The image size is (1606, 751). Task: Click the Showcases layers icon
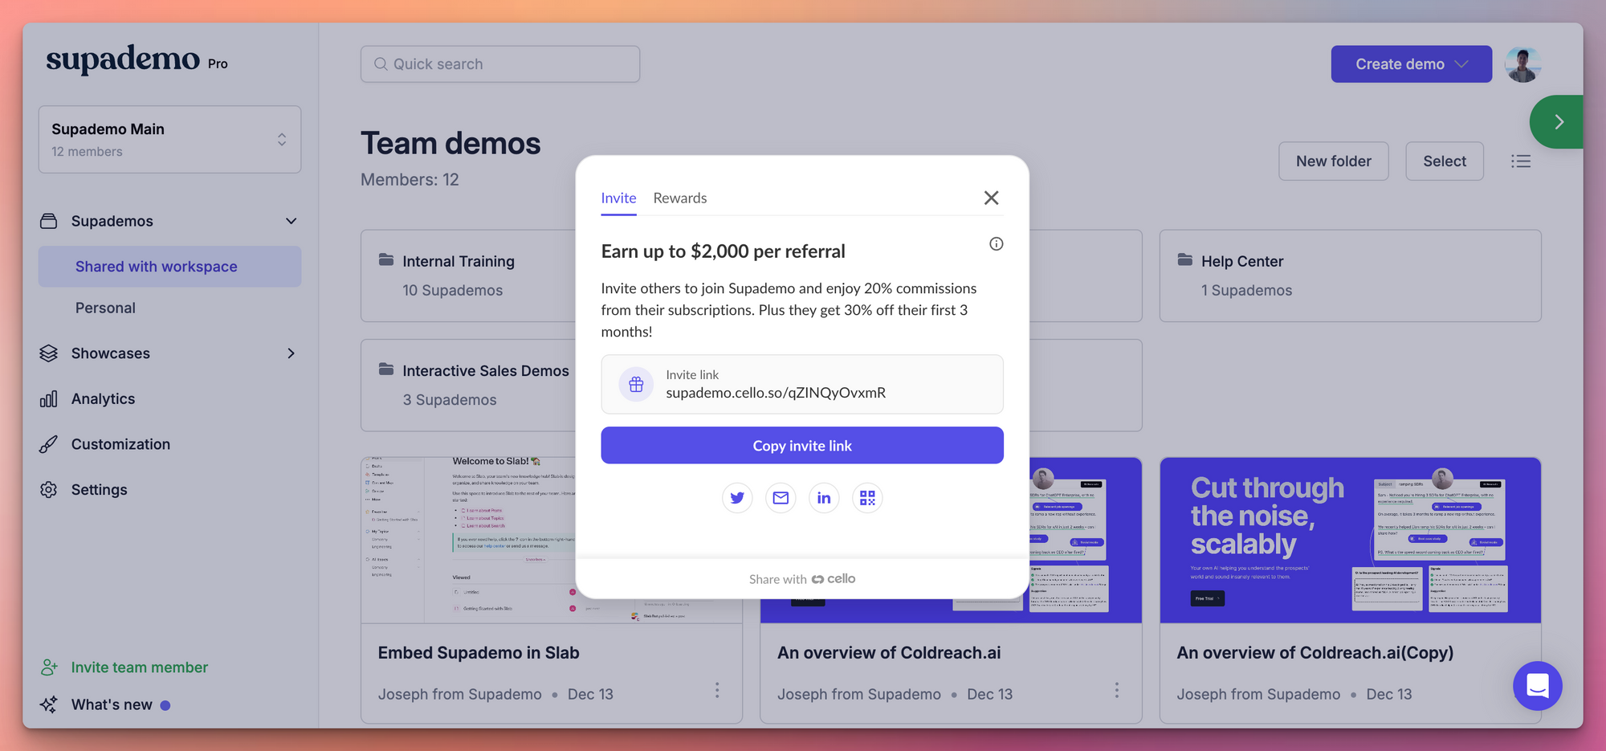(x=49, y=353)
